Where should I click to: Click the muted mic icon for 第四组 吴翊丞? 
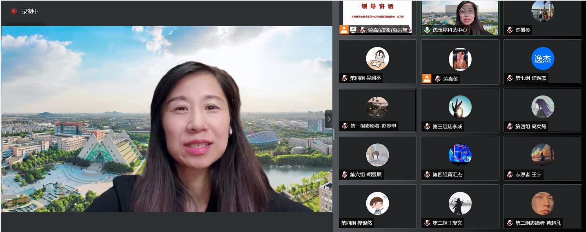345,78
